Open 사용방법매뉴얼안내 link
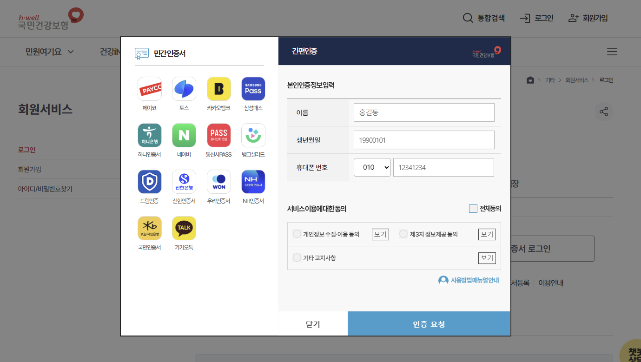Screen dimensions: 641x362 (469, 280)
